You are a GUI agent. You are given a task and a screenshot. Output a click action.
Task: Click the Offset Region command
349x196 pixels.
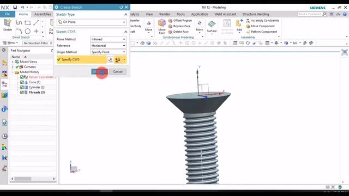click(x=180, y=21)
